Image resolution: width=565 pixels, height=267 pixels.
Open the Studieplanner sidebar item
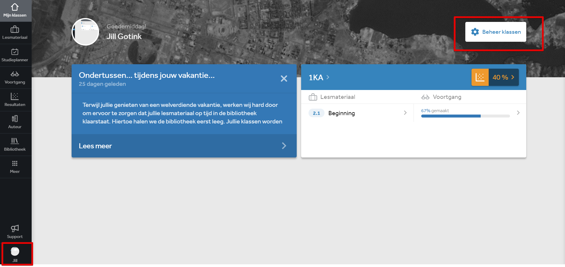point(15,55)
